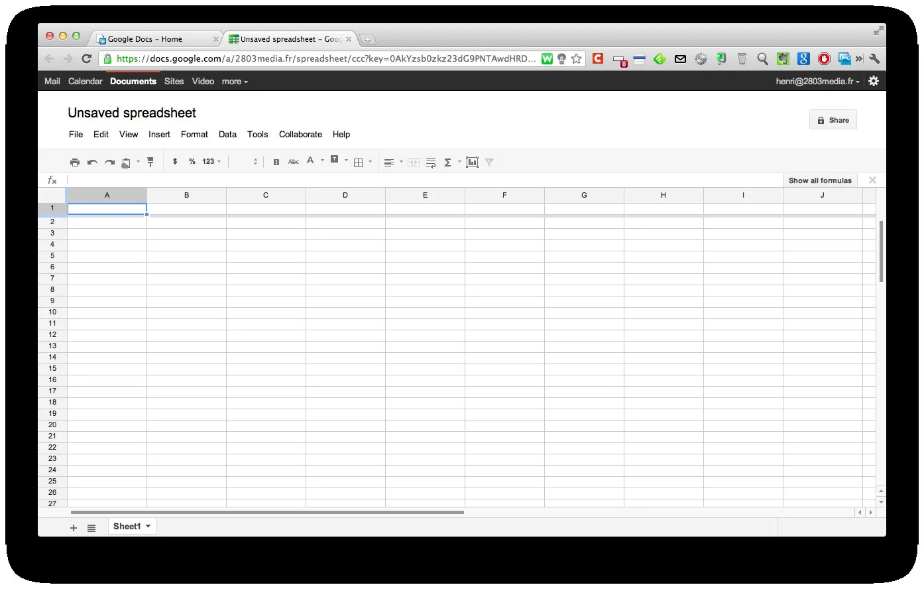Toggle wrap text
This screenshot has height=589, width=924.
pyautogui.click(x=431, y=163)
